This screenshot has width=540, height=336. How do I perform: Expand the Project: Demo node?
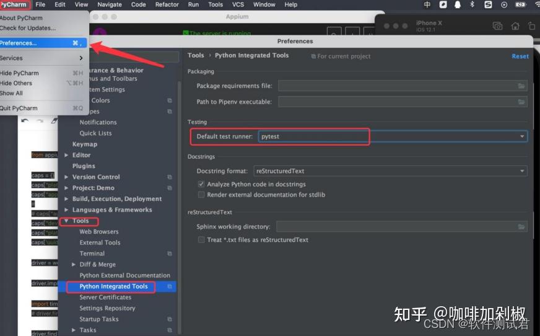(66, 188)
